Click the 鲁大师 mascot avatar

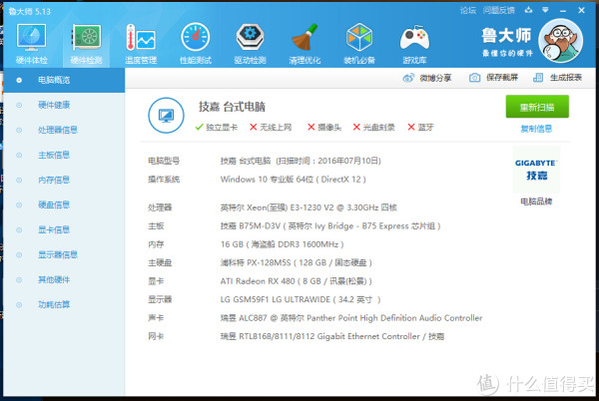coord(560,41)
